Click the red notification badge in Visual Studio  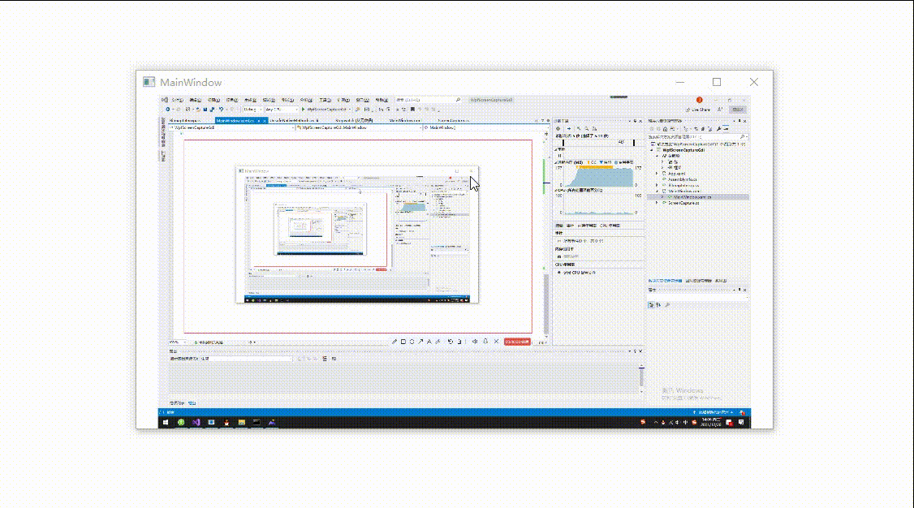click(700, 100)
